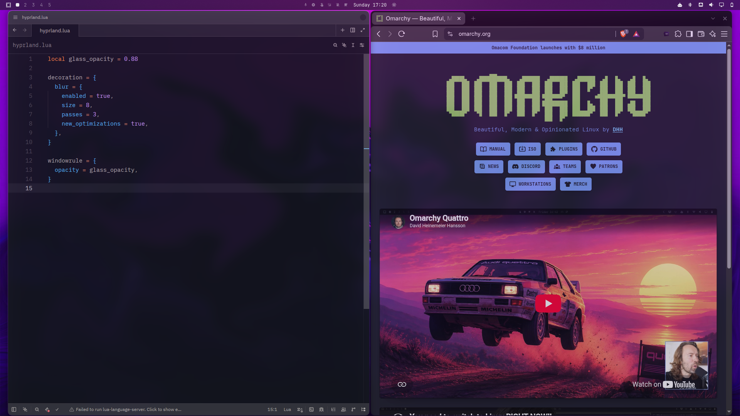This screenshot has width=740, height=416.
Task: Bookmark the current page
Action: (x=435, y=34)
